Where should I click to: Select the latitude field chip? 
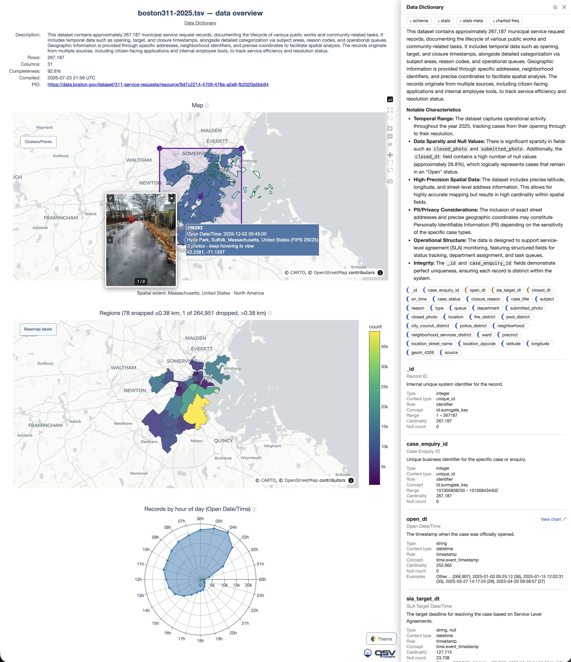point(513,344)
